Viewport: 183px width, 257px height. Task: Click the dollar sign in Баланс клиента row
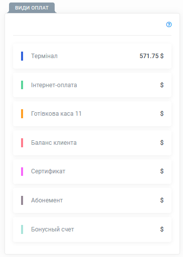(x=162, y=143)
